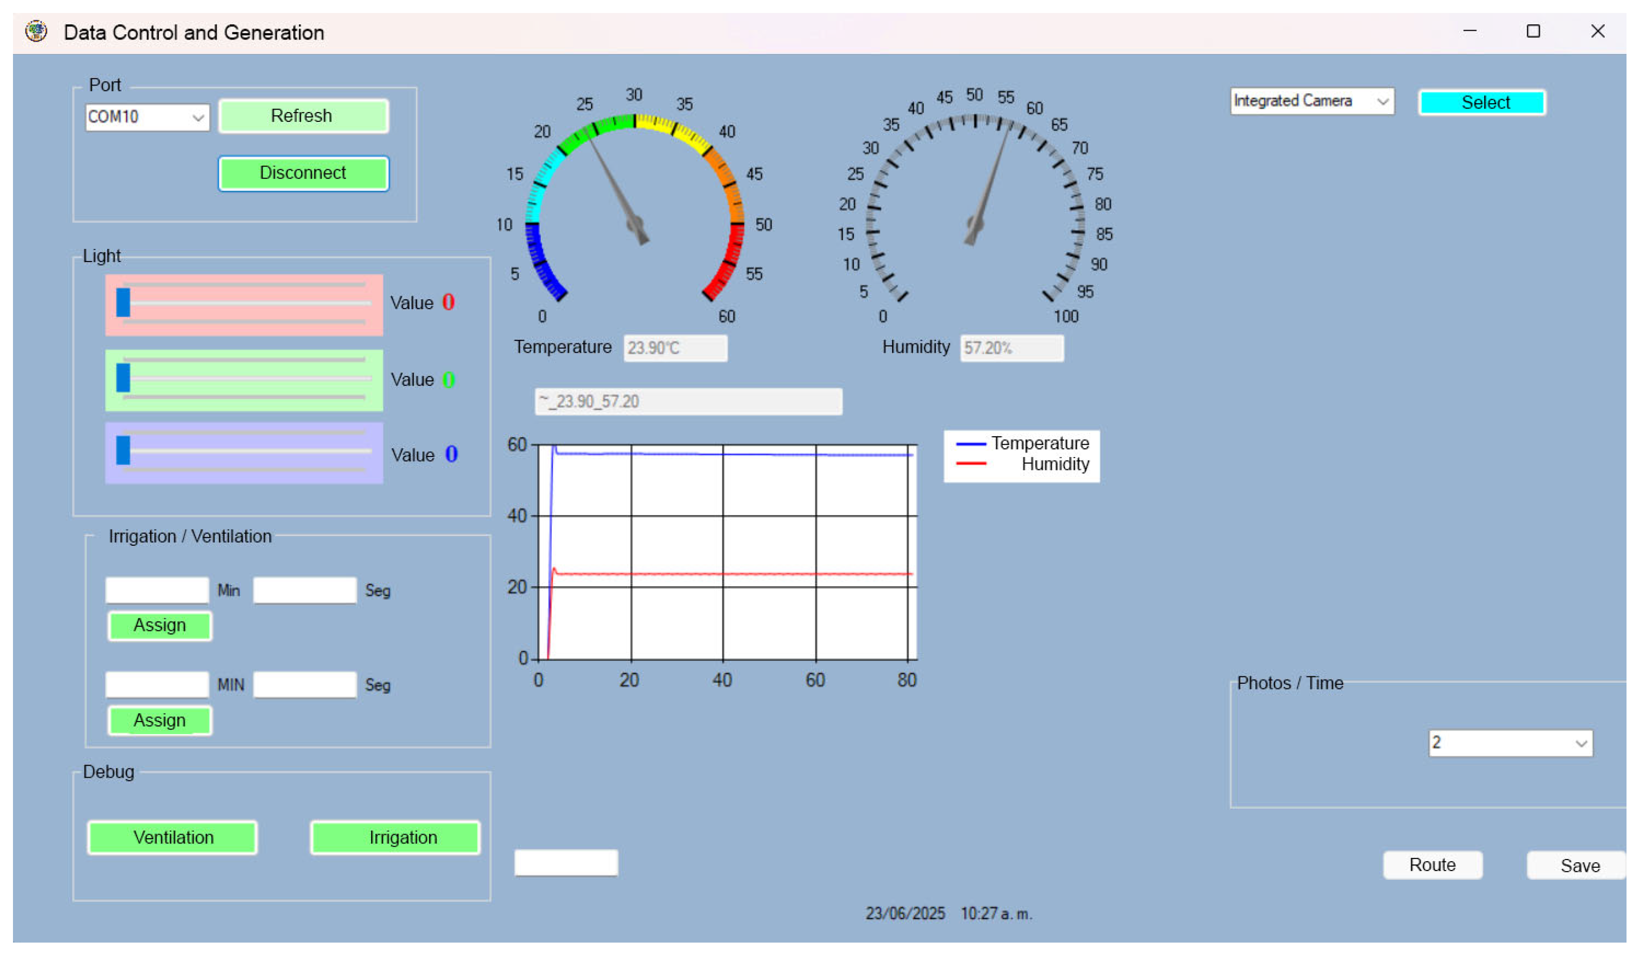Click the second MIN input field

point(157,685)
